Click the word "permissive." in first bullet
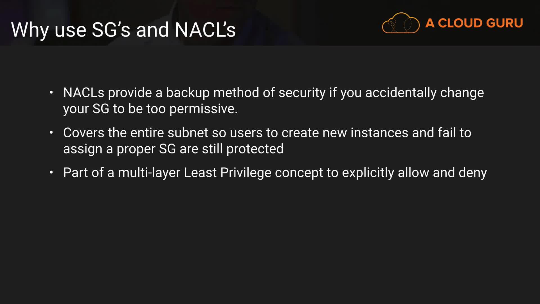The width and height of the screenshot is (540, 304). (x=203, y=109)
